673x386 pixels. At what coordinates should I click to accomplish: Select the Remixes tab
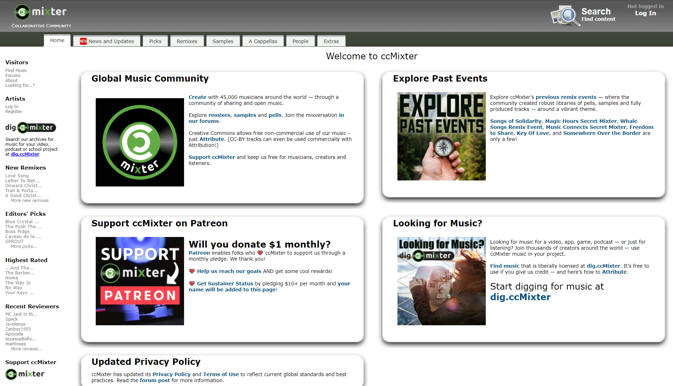(x=187, y=41)
